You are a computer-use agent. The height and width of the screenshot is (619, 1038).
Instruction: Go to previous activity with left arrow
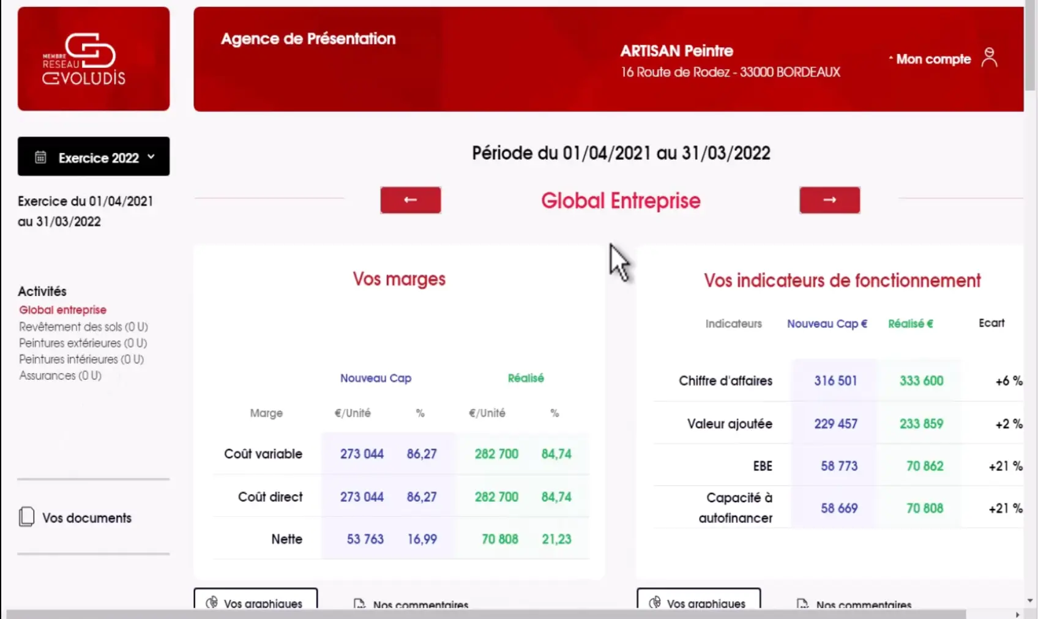pos(410,200)
